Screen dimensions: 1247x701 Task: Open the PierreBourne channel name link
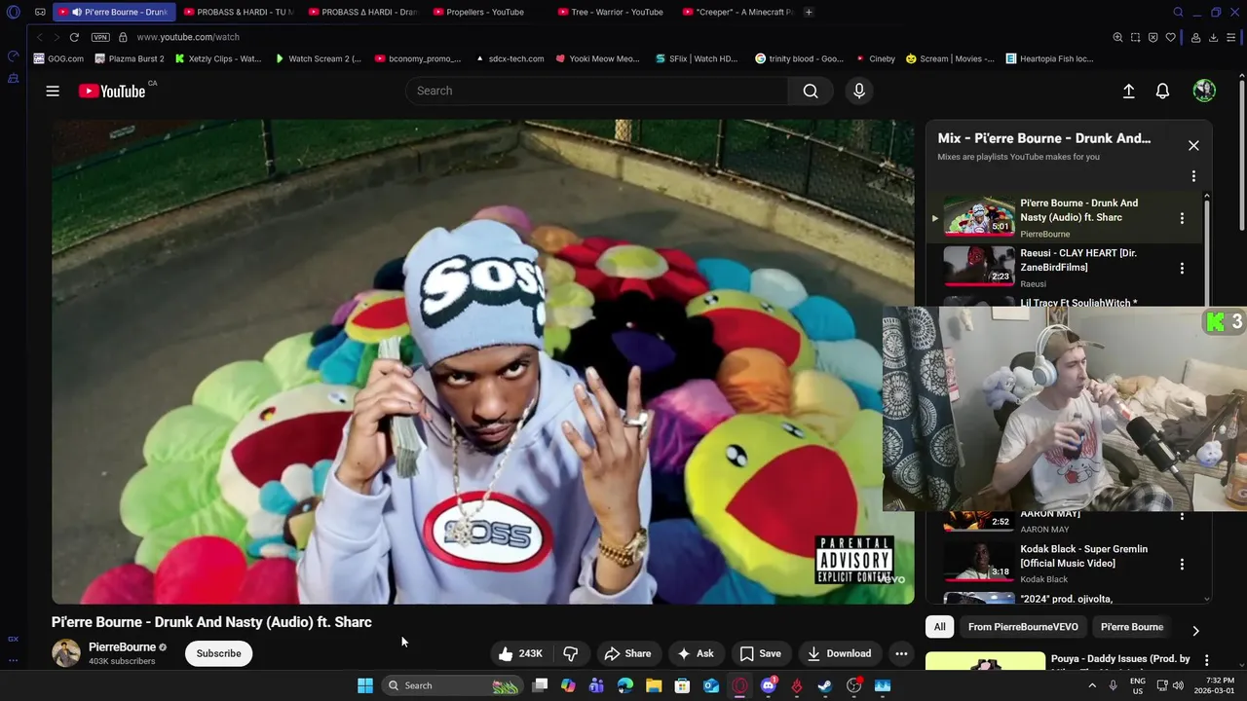[122, 647]
